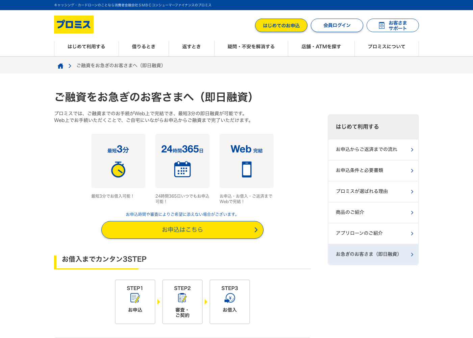Image resolution: width=473 pixels, height=338 pixels.
Task: Click chevron beside 商品のご紹介
Action: [412, 213]
